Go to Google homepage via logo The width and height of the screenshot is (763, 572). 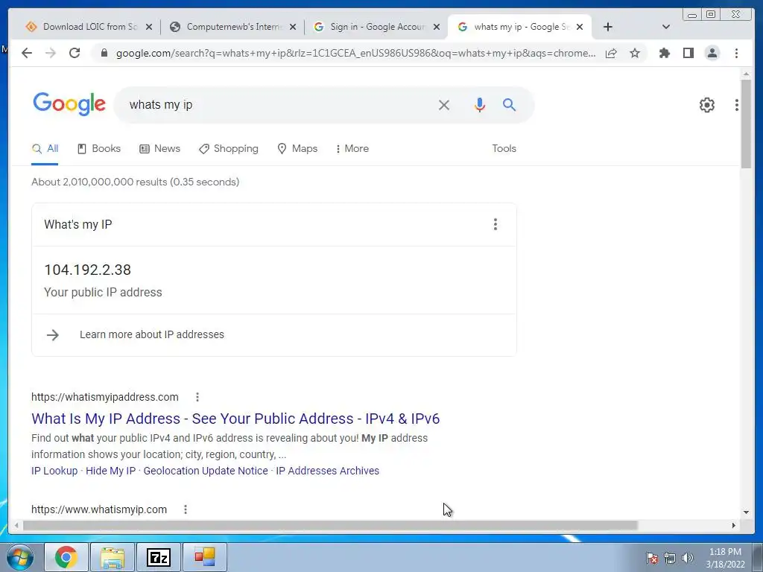[x=69, y=104]
